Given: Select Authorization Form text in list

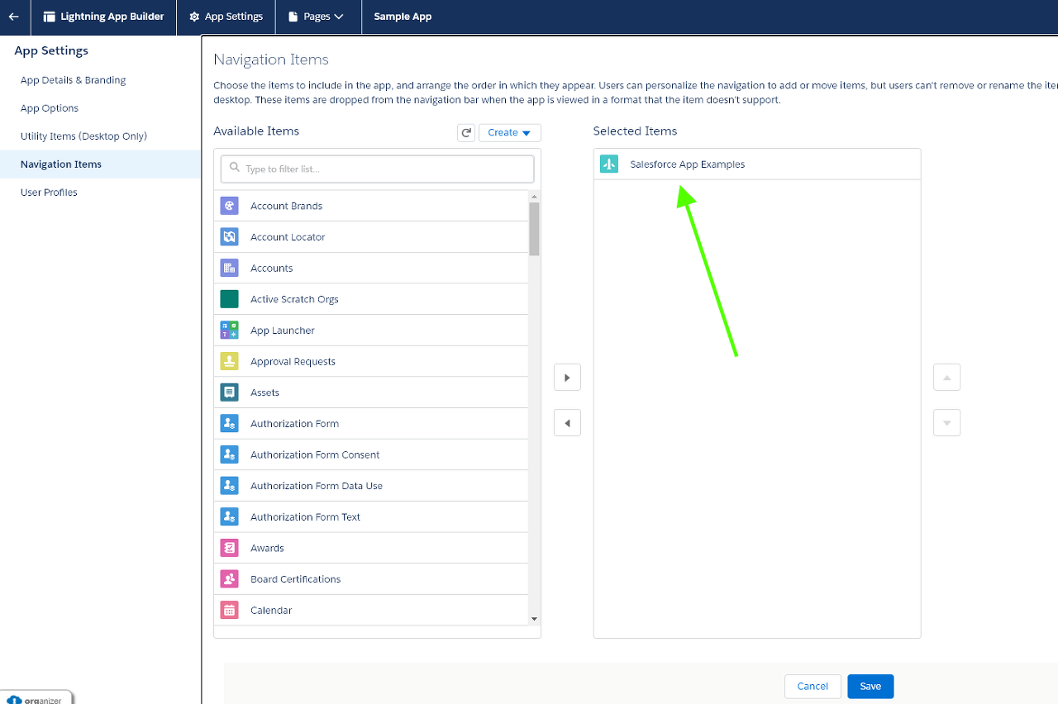Looking at the screenshot, I should 294,424.
